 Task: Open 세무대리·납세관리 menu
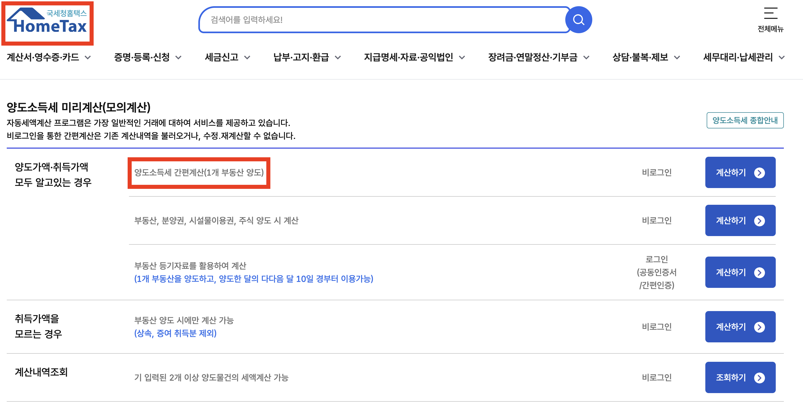click(x=743, y=57)
